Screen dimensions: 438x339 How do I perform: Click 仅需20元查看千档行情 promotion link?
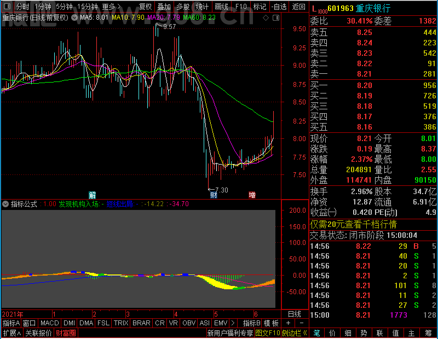pyautogui.click(x=353, y=224)
